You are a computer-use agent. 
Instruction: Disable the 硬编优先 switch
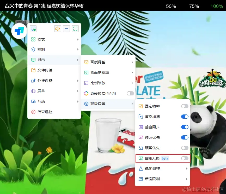point(185,137)
